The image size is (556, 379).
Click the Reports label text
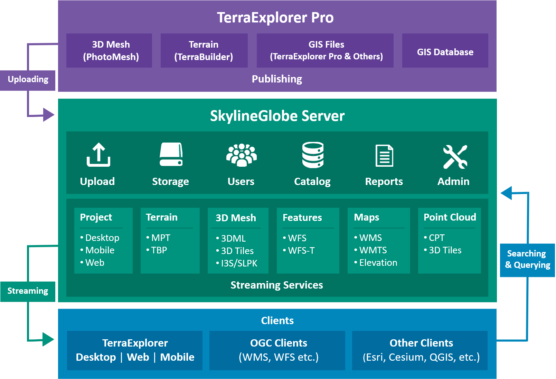(x=384, y=182)
